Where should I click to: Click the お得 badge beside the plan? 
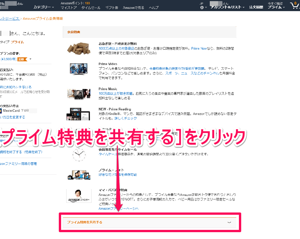coord(22,59)
